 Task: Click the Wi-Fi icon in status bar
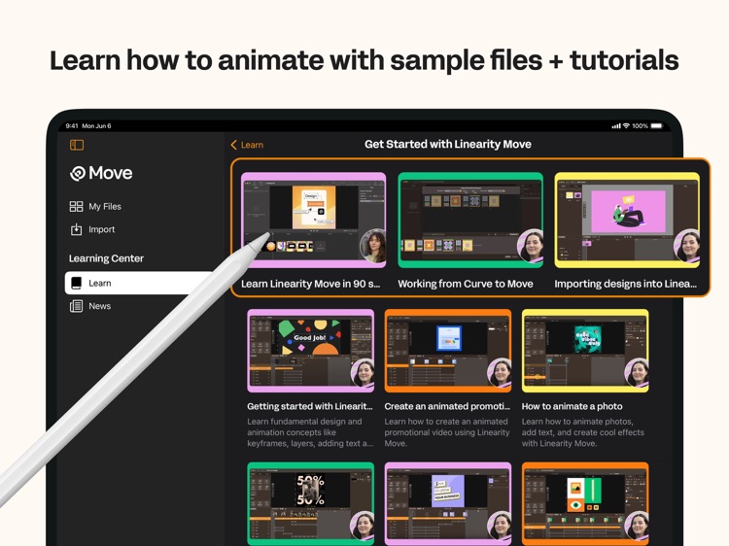(x=626, y=126)
